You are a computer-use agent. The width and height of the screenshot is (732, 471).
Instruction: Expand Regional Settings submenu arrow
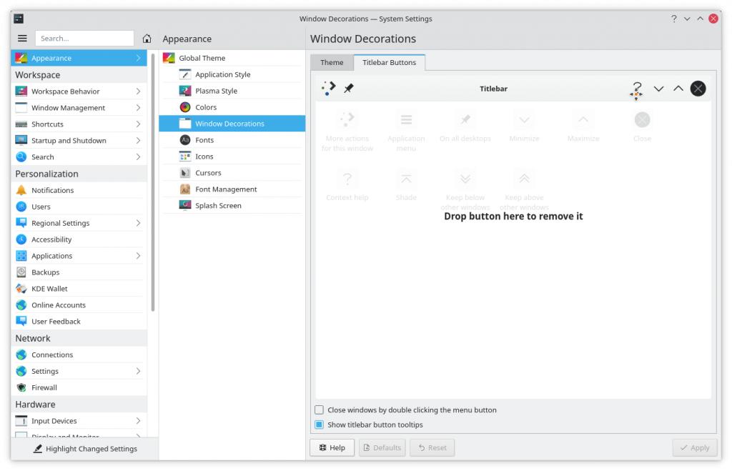(x=138, y=223)
